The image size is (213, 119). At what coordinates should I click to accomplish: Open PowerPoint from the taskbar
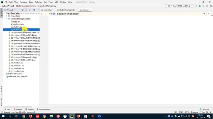(79, 116)
